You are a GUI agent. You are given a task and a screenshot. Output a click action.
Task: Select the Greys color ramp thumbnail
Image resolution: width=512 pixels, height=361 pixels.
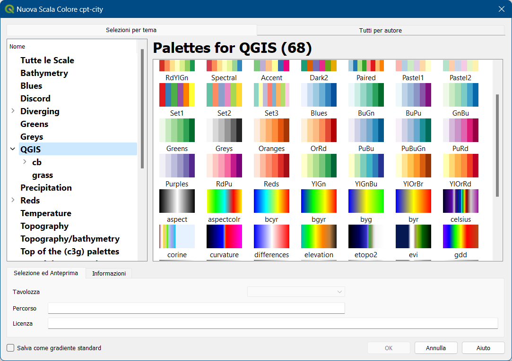[225, 130]
